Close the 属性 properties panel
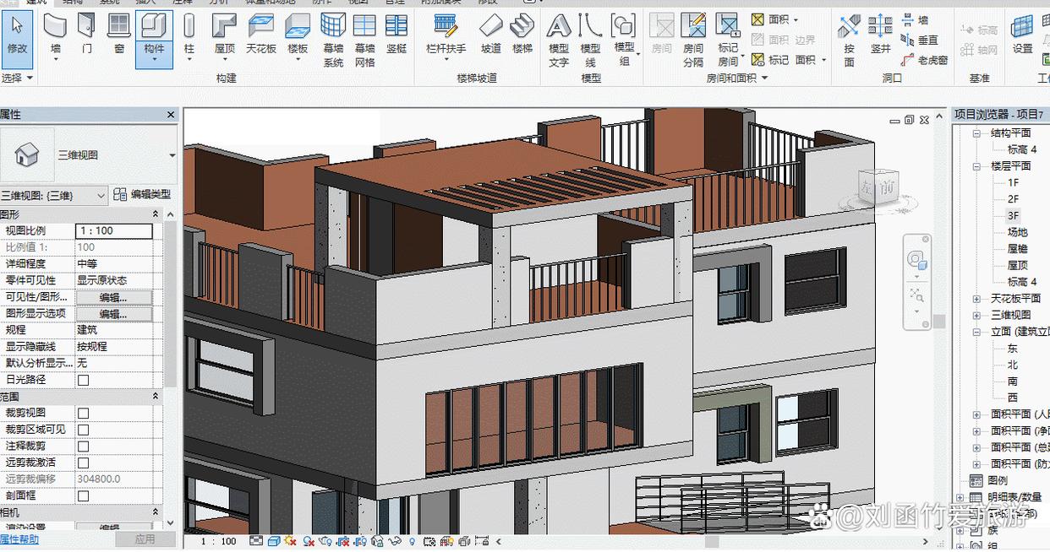 171,115
